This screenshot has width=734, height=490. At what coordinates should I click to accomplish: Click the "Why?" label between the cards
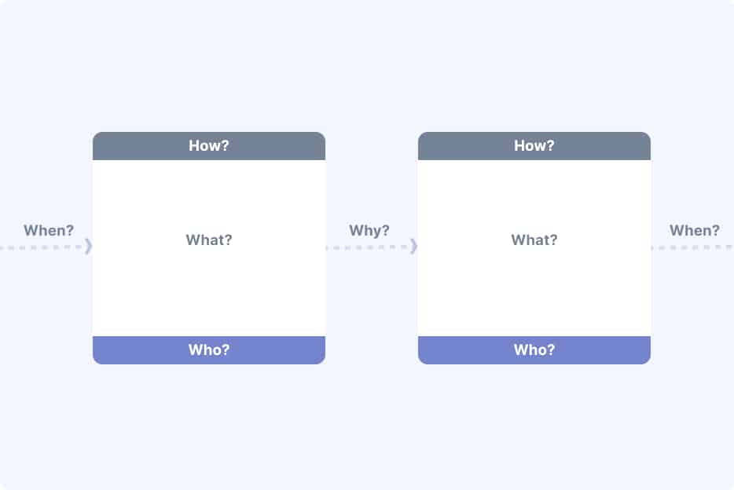369,231
